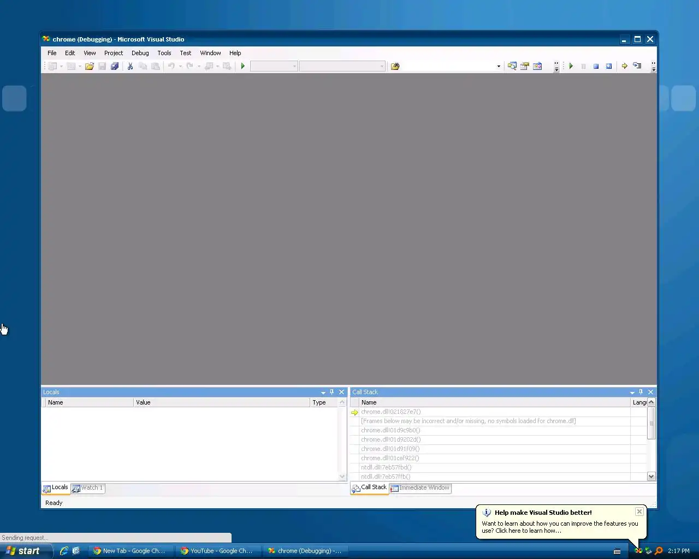Viewport: 699px width, 559px height.
Task: Click the Break All pause icon
Action: pos(583,66)
